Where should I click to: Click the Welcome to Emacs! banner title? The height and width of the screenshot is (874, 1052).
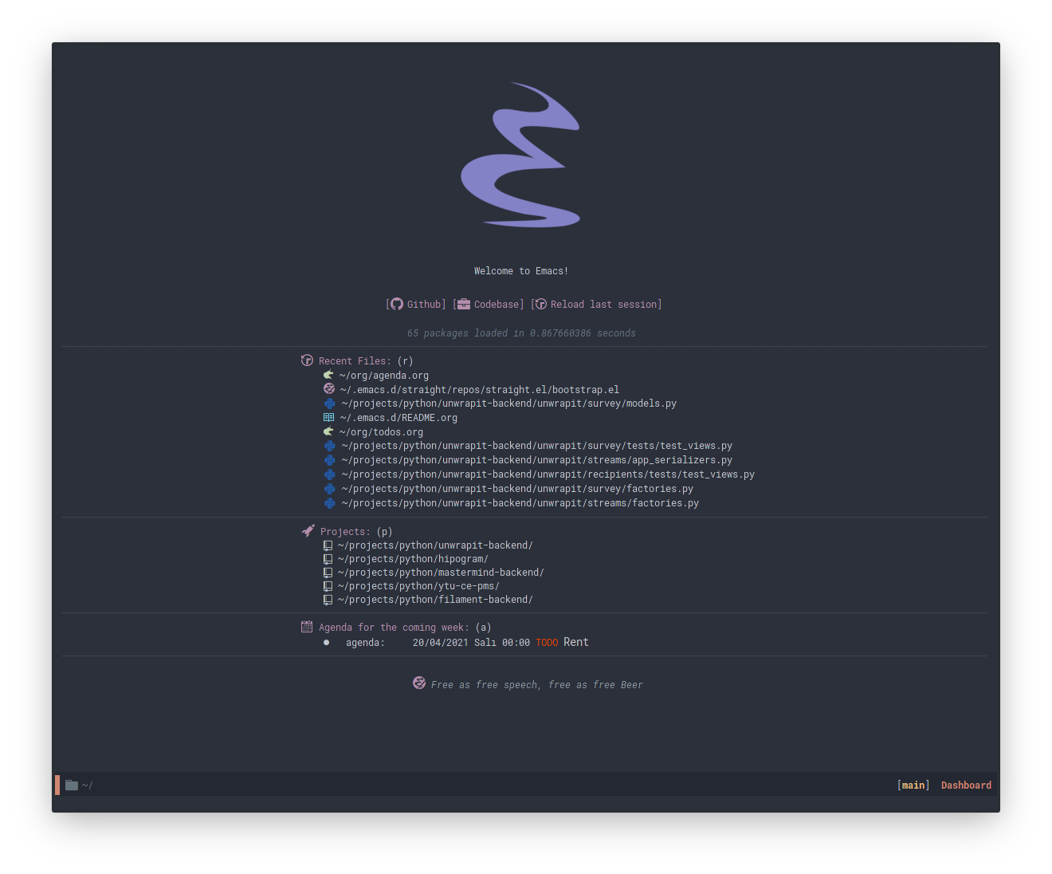(521, 271)
